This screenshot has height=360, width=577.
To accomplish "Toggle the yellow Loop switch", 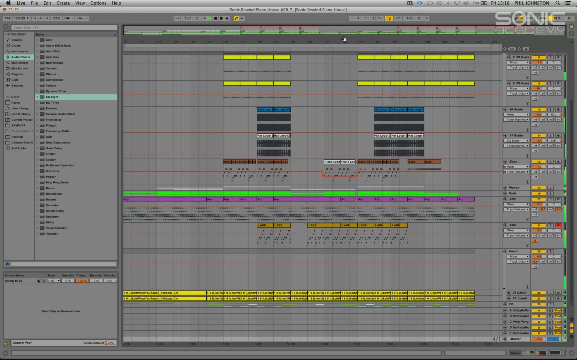I will [389, 18].
